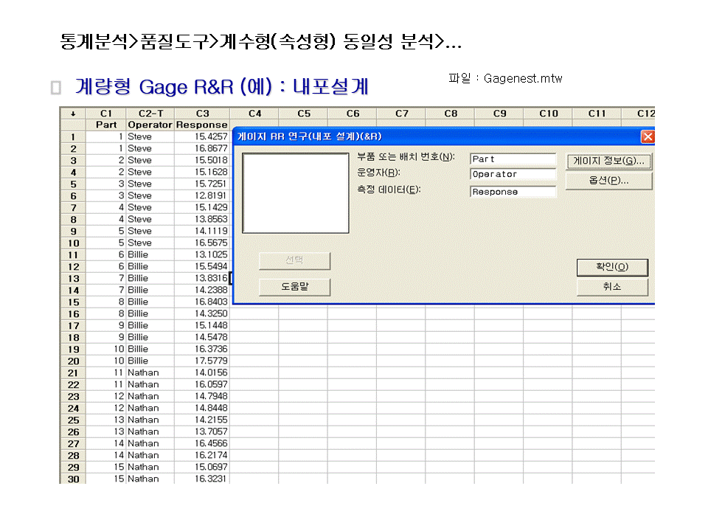Open 게이지 정보(G)... dialog
708x531 pixels.
coord(608,161)
